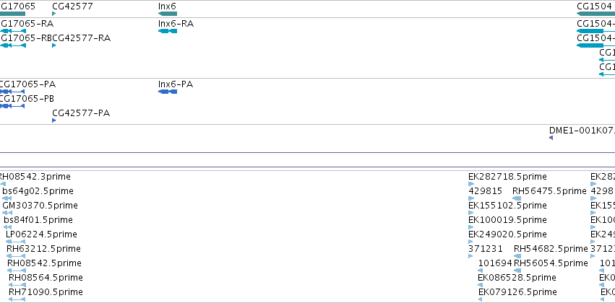Click the CG17065-PB protein label
615x303 pixels.
click(27, 99)
